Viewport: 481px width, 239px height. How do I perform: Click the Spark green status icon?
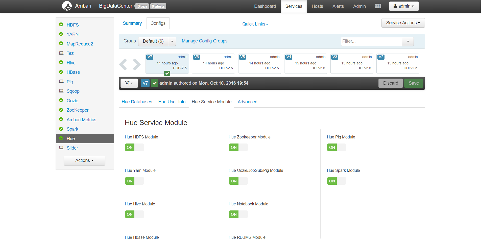[61, 129]
